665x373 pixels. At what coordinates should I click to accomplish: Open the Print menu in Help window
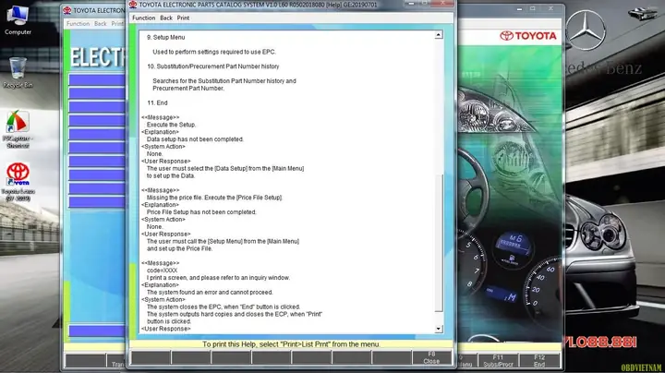(183, 18)
